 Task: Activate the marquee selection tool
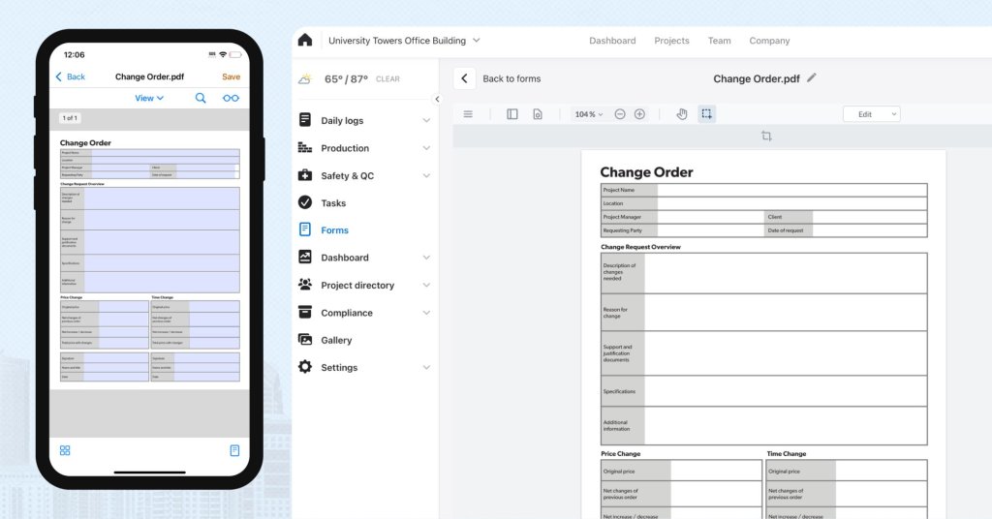(707, 114)
